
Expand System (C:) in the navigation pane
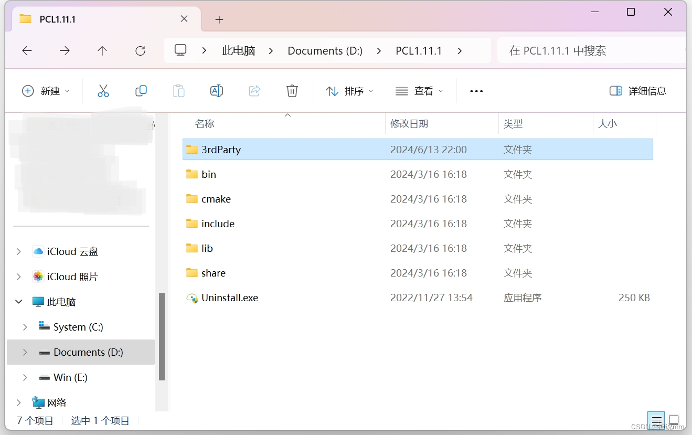click(25, 327)
